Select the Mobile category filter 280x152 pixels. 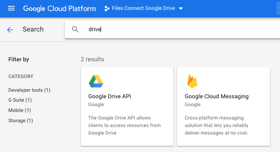point(20,110)
